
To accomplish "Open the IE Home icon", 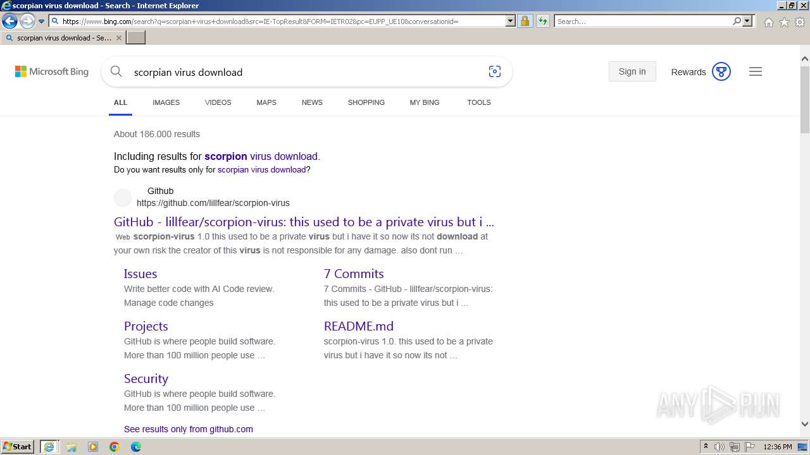I will [x=768, y=22].
